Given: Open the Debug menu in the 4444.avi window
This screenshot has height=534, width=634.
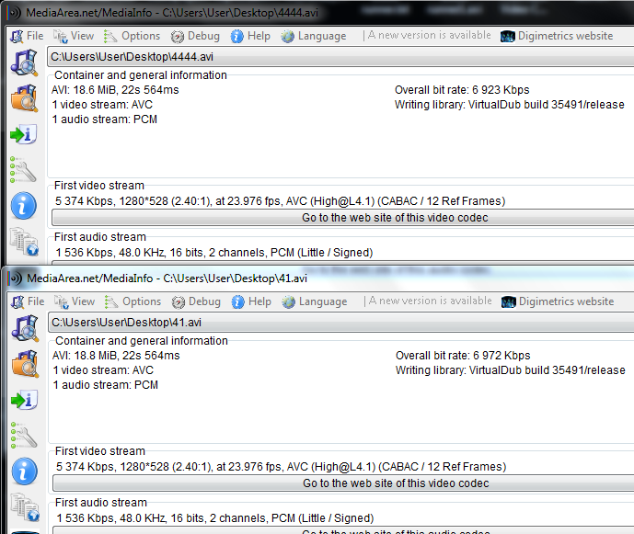Looking at the screenshot, I should point(195,36).
